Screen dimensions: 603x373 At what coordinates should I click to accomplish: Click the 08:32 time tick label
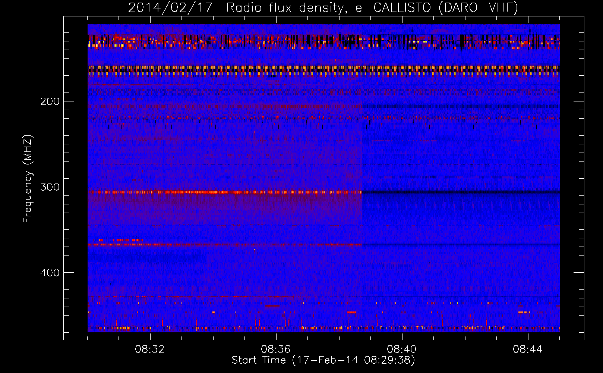coord(150,350)
